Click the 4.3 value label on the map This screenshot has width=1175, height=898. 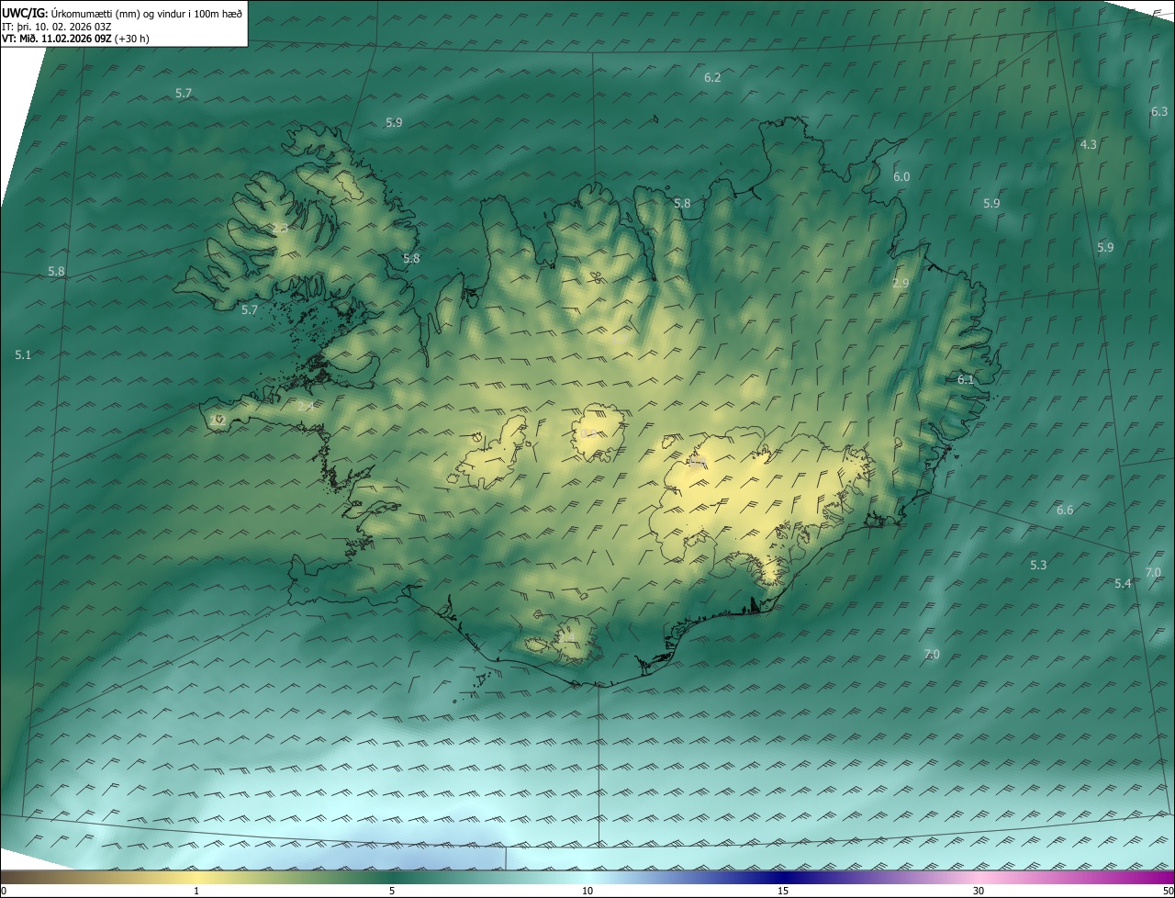click(1088, 145)
